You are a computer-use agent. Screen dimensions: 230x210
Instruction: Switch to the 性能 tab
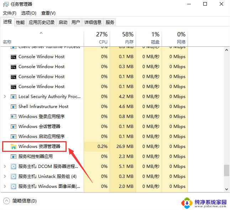(x=20, y=22)
